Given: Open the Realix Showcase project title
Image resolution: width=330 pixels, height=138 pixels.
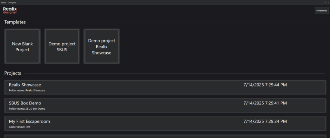Looking at the screenshot, I should 25,85.
